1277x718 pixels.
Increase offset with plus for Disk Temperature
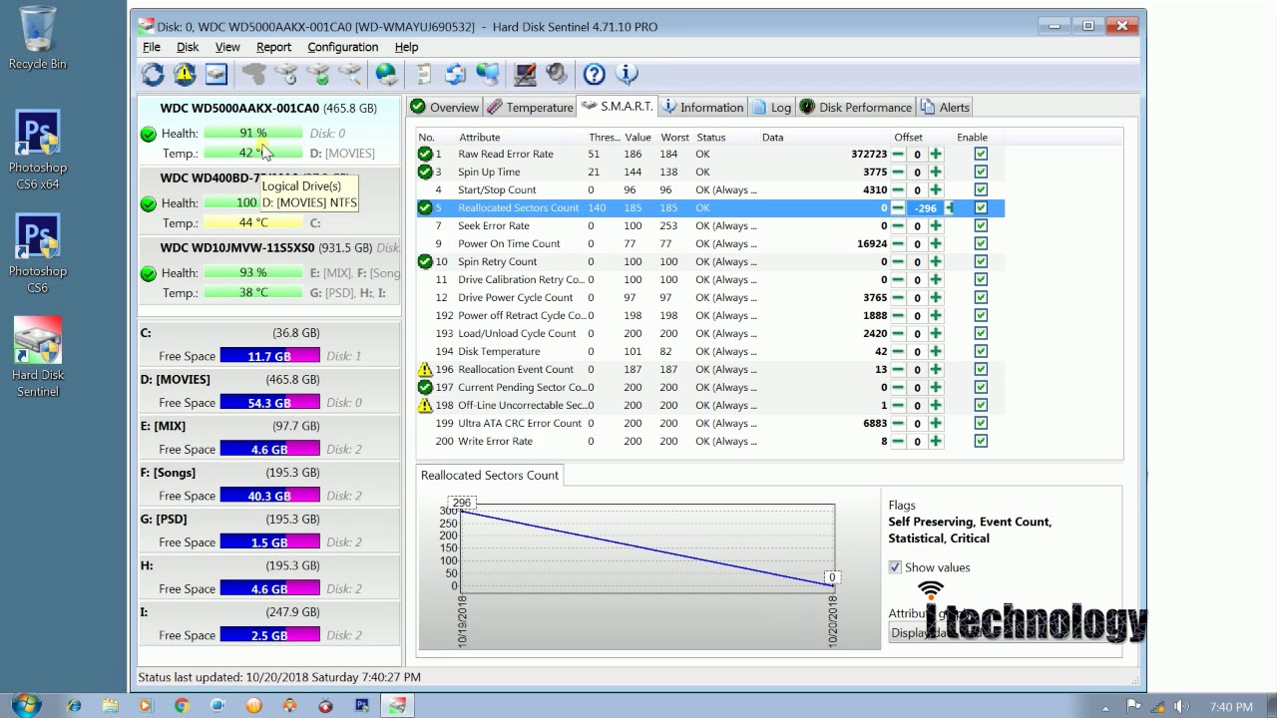(x=936, y=352)
